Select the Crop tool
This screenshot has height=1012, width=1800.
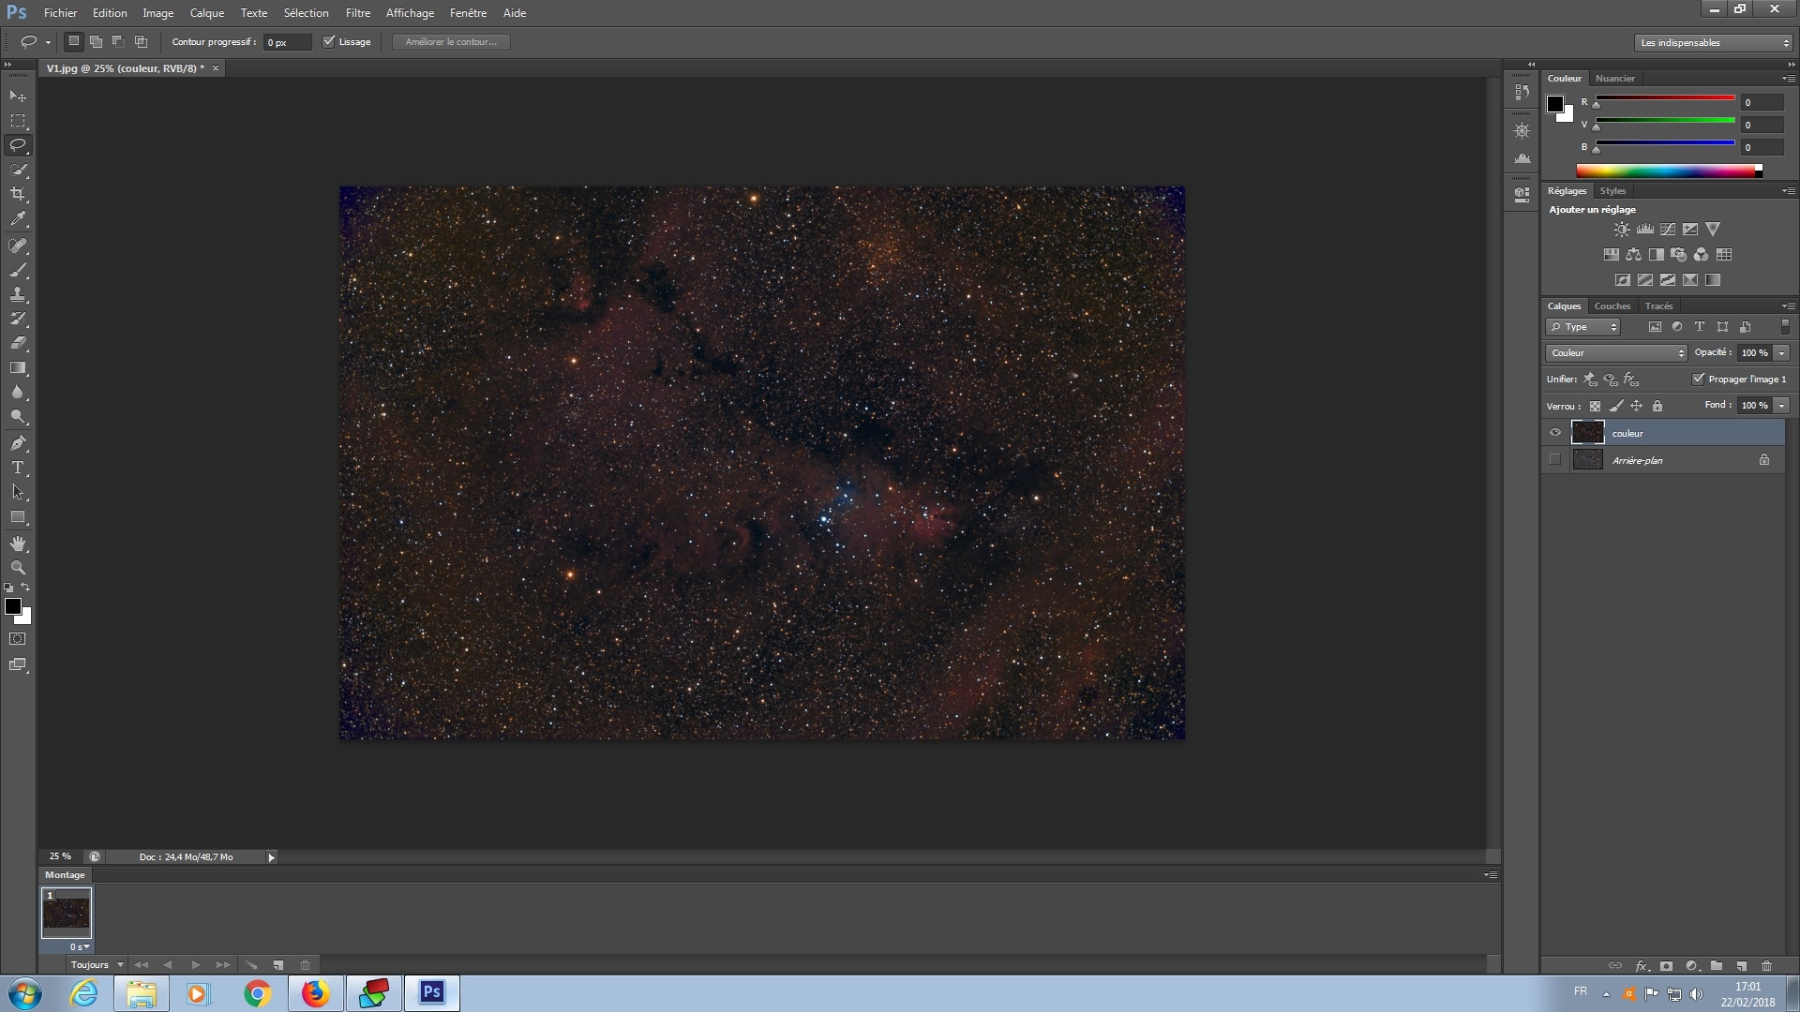(x=18, y=194)
